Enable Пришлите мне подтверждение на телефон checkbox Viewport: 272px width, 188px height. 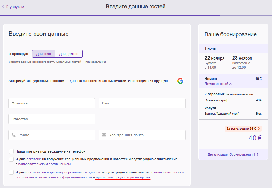[11, 151]
